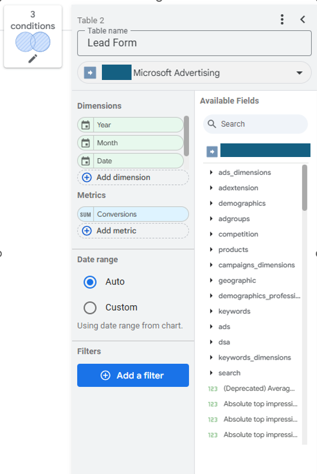Expand the keywords field group
The height and width of the screenshot is (474, 317).
(211, 311)
